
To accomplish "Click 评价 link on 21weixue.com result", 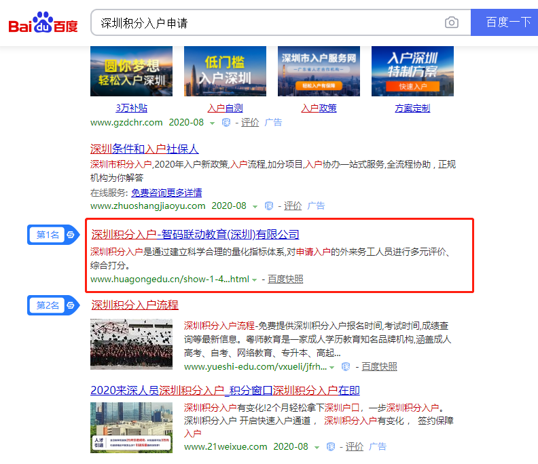I will click(355, 446).
